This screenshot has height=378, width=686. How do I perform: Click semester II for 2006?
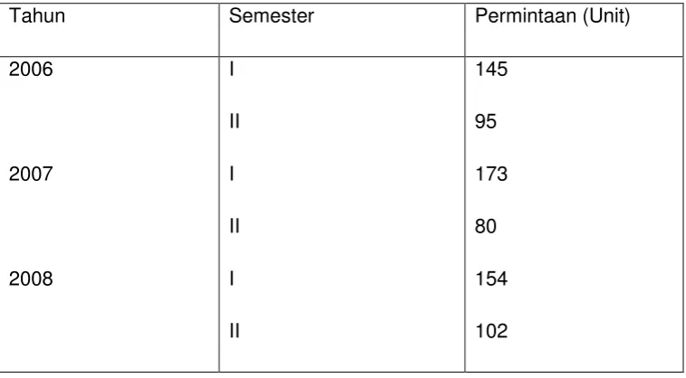[235, 121]
